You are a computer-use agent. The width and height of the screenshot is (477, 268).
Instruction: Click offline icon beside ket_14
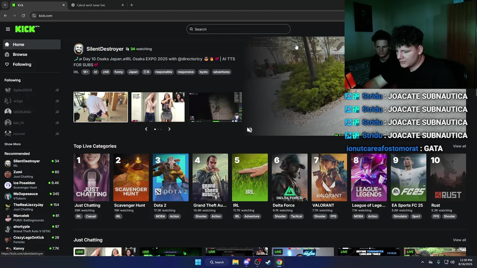click(57, 122)
